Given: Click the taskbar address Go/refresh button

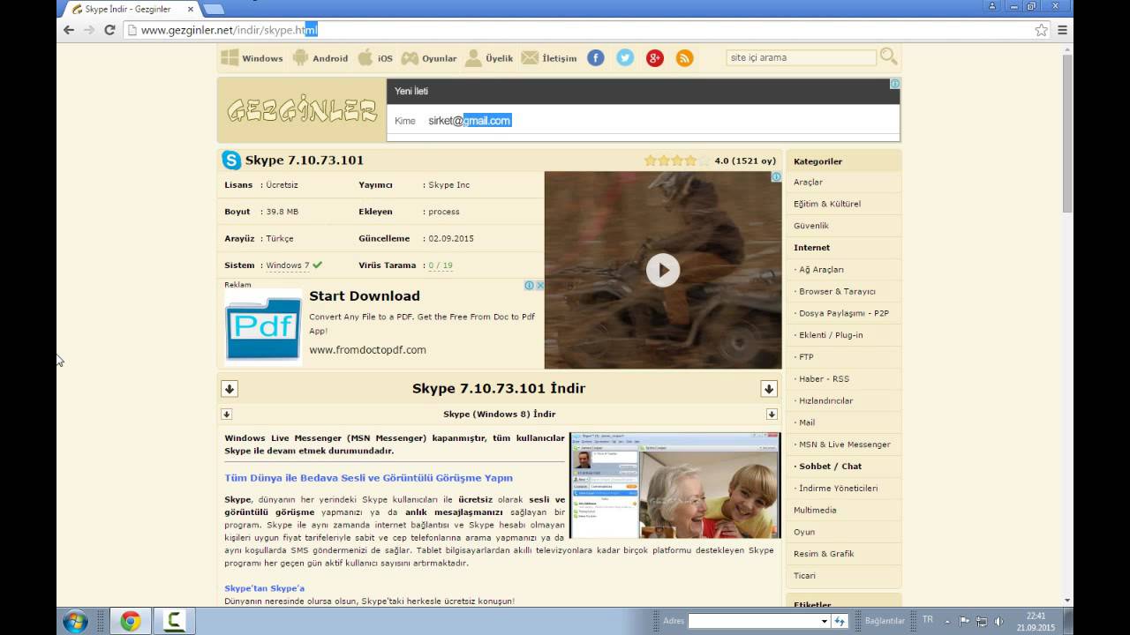Looking at the screenshot, I should [x=840, y=622].
